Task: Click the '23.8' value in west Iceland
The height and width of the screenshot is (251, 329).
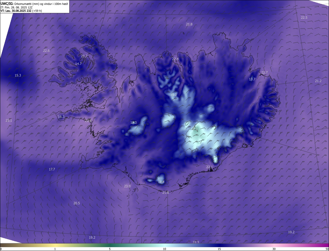Action: point(88,121)
